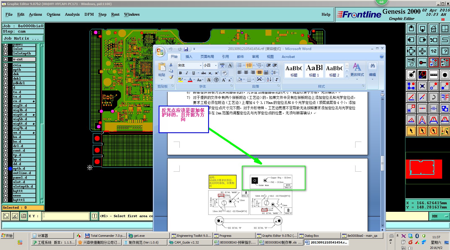Open the 编辑 editing dropdown in Word
Image resolution: width=450 pixels, height=250 pixels.
click(x=372, y=71)
